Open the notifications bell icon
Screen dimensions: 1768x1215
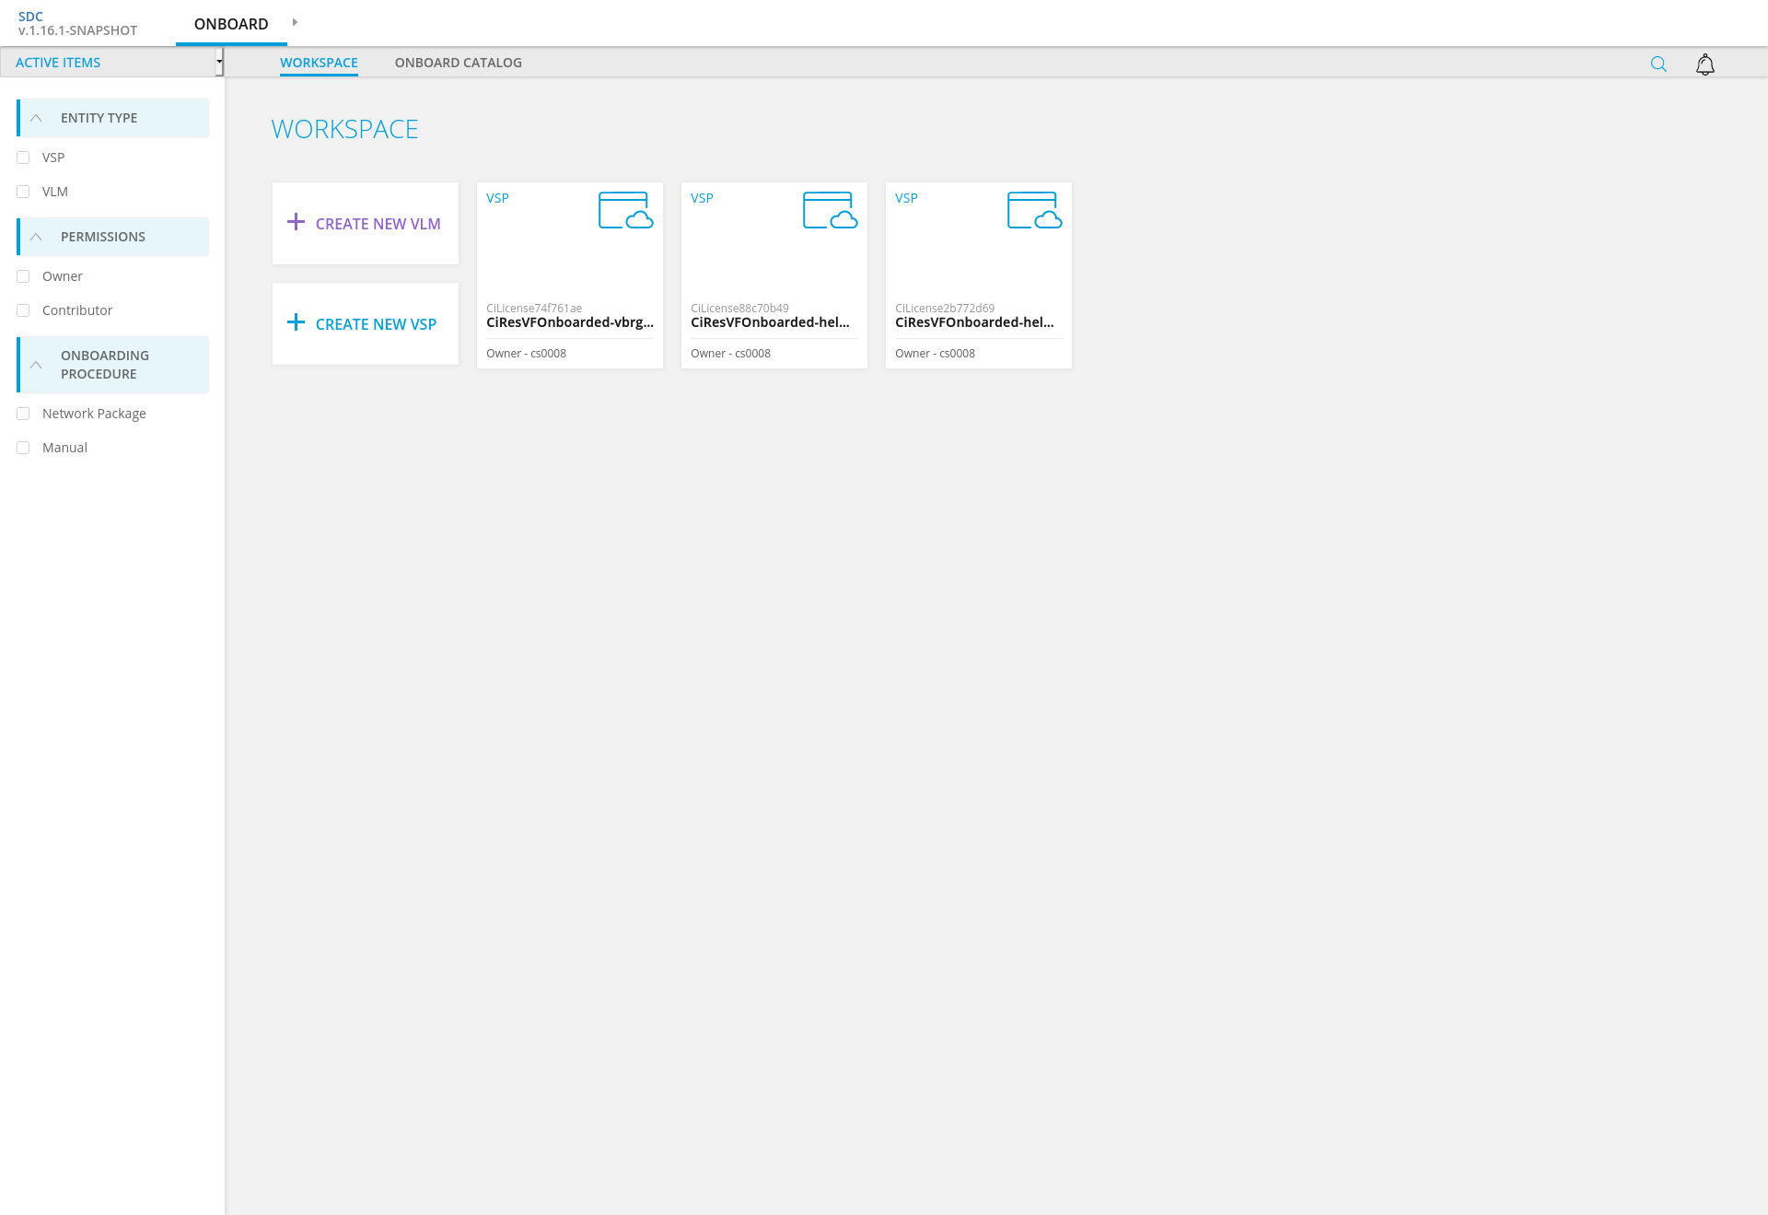point(1704,64)
